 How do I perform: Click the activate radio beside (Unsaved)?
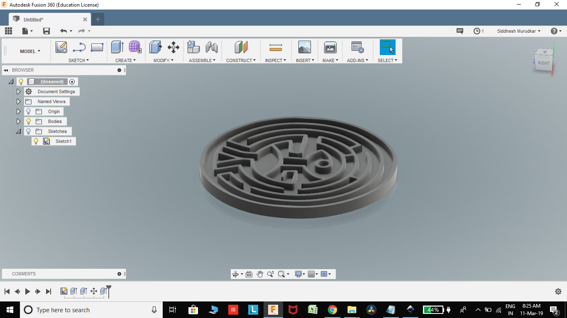[x=72, y=82]
